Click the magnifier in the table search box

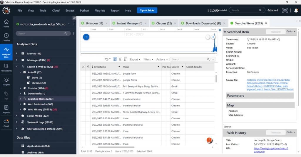coord(208,59)
